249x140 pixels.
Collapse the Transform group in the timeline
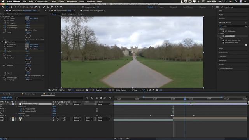coord(16,114)
